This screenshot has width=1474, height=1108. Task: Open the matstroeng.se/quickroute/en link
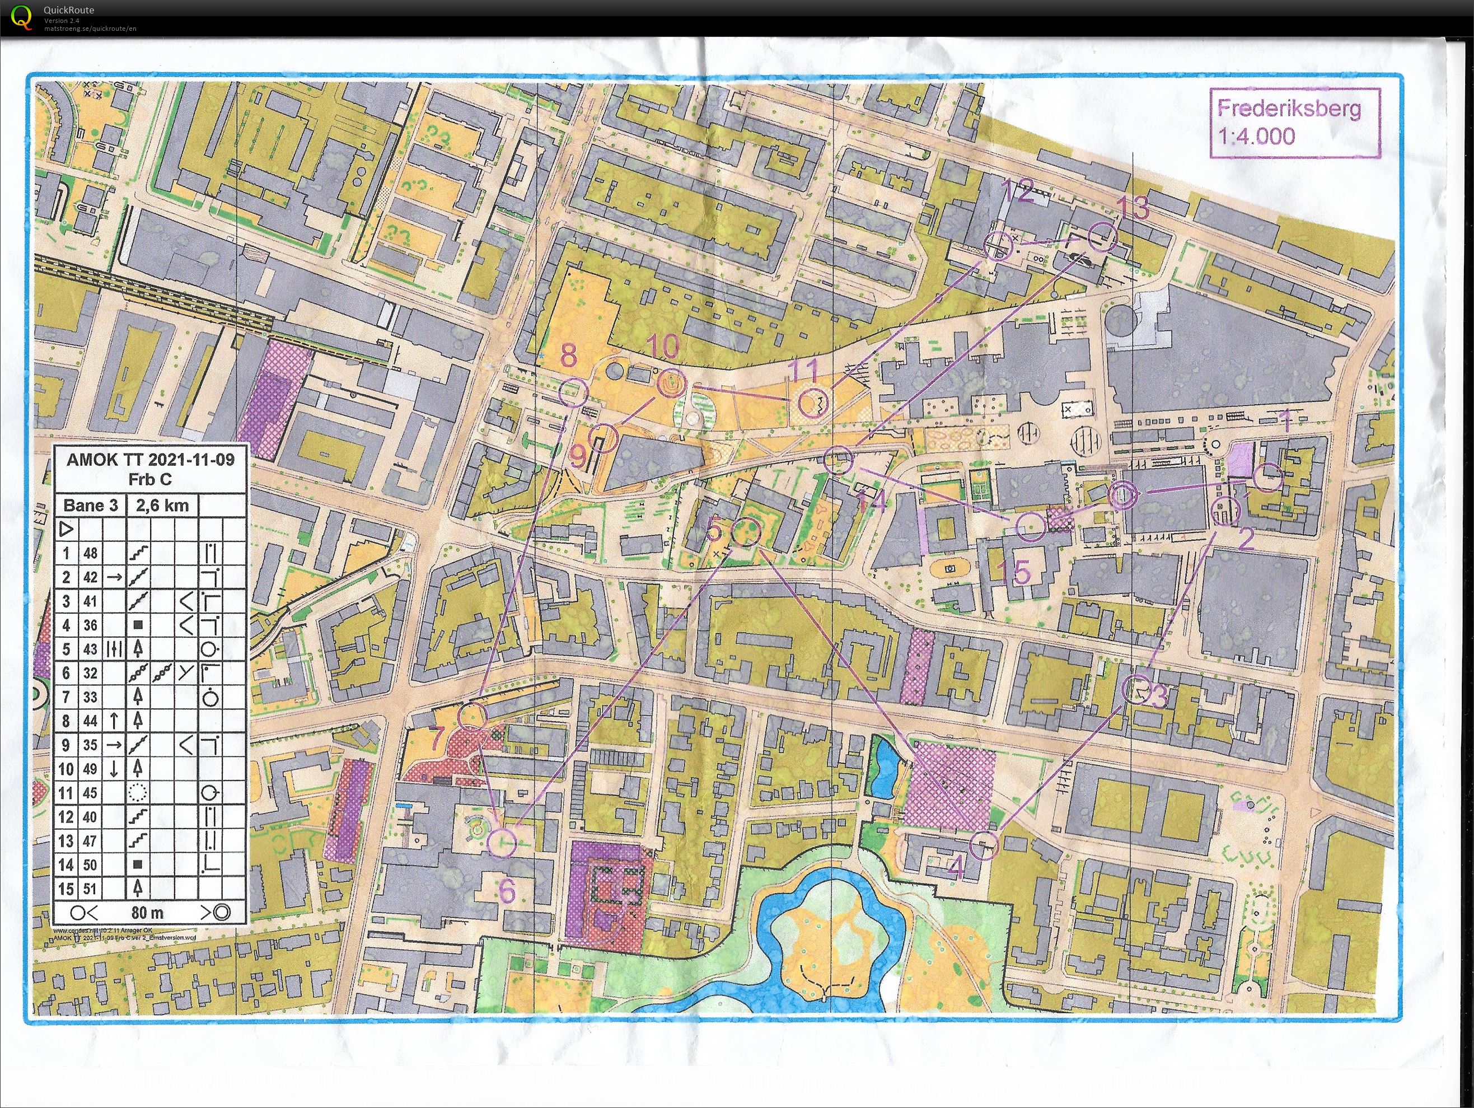pyautogui.click(x=90, y=28)
